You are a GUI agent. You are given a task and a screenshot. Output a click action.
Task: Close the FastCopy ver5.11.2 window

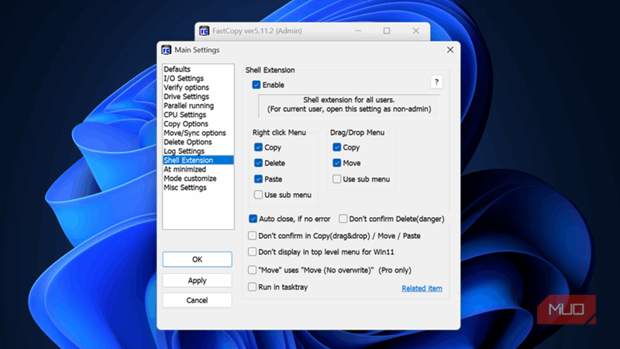416,31
